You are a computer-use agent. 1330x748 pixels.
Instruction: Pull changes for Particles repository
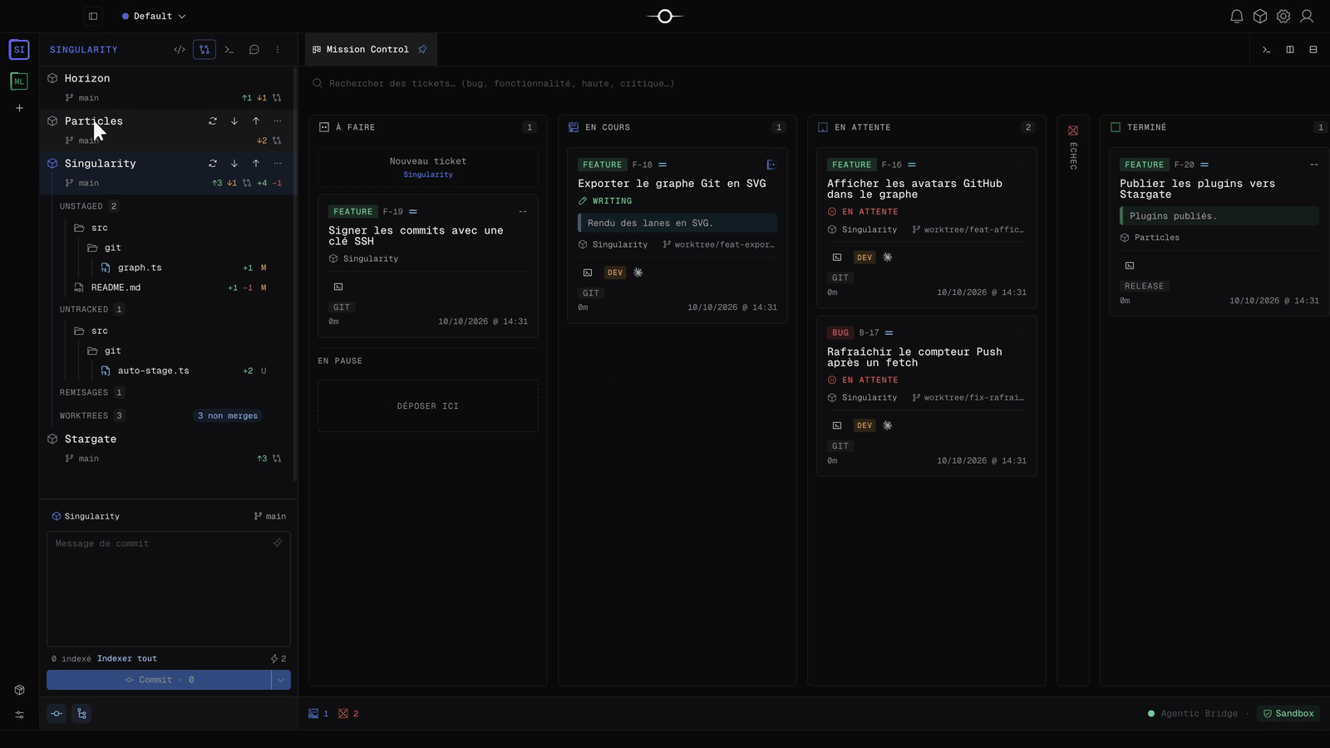tap(234, 121)
